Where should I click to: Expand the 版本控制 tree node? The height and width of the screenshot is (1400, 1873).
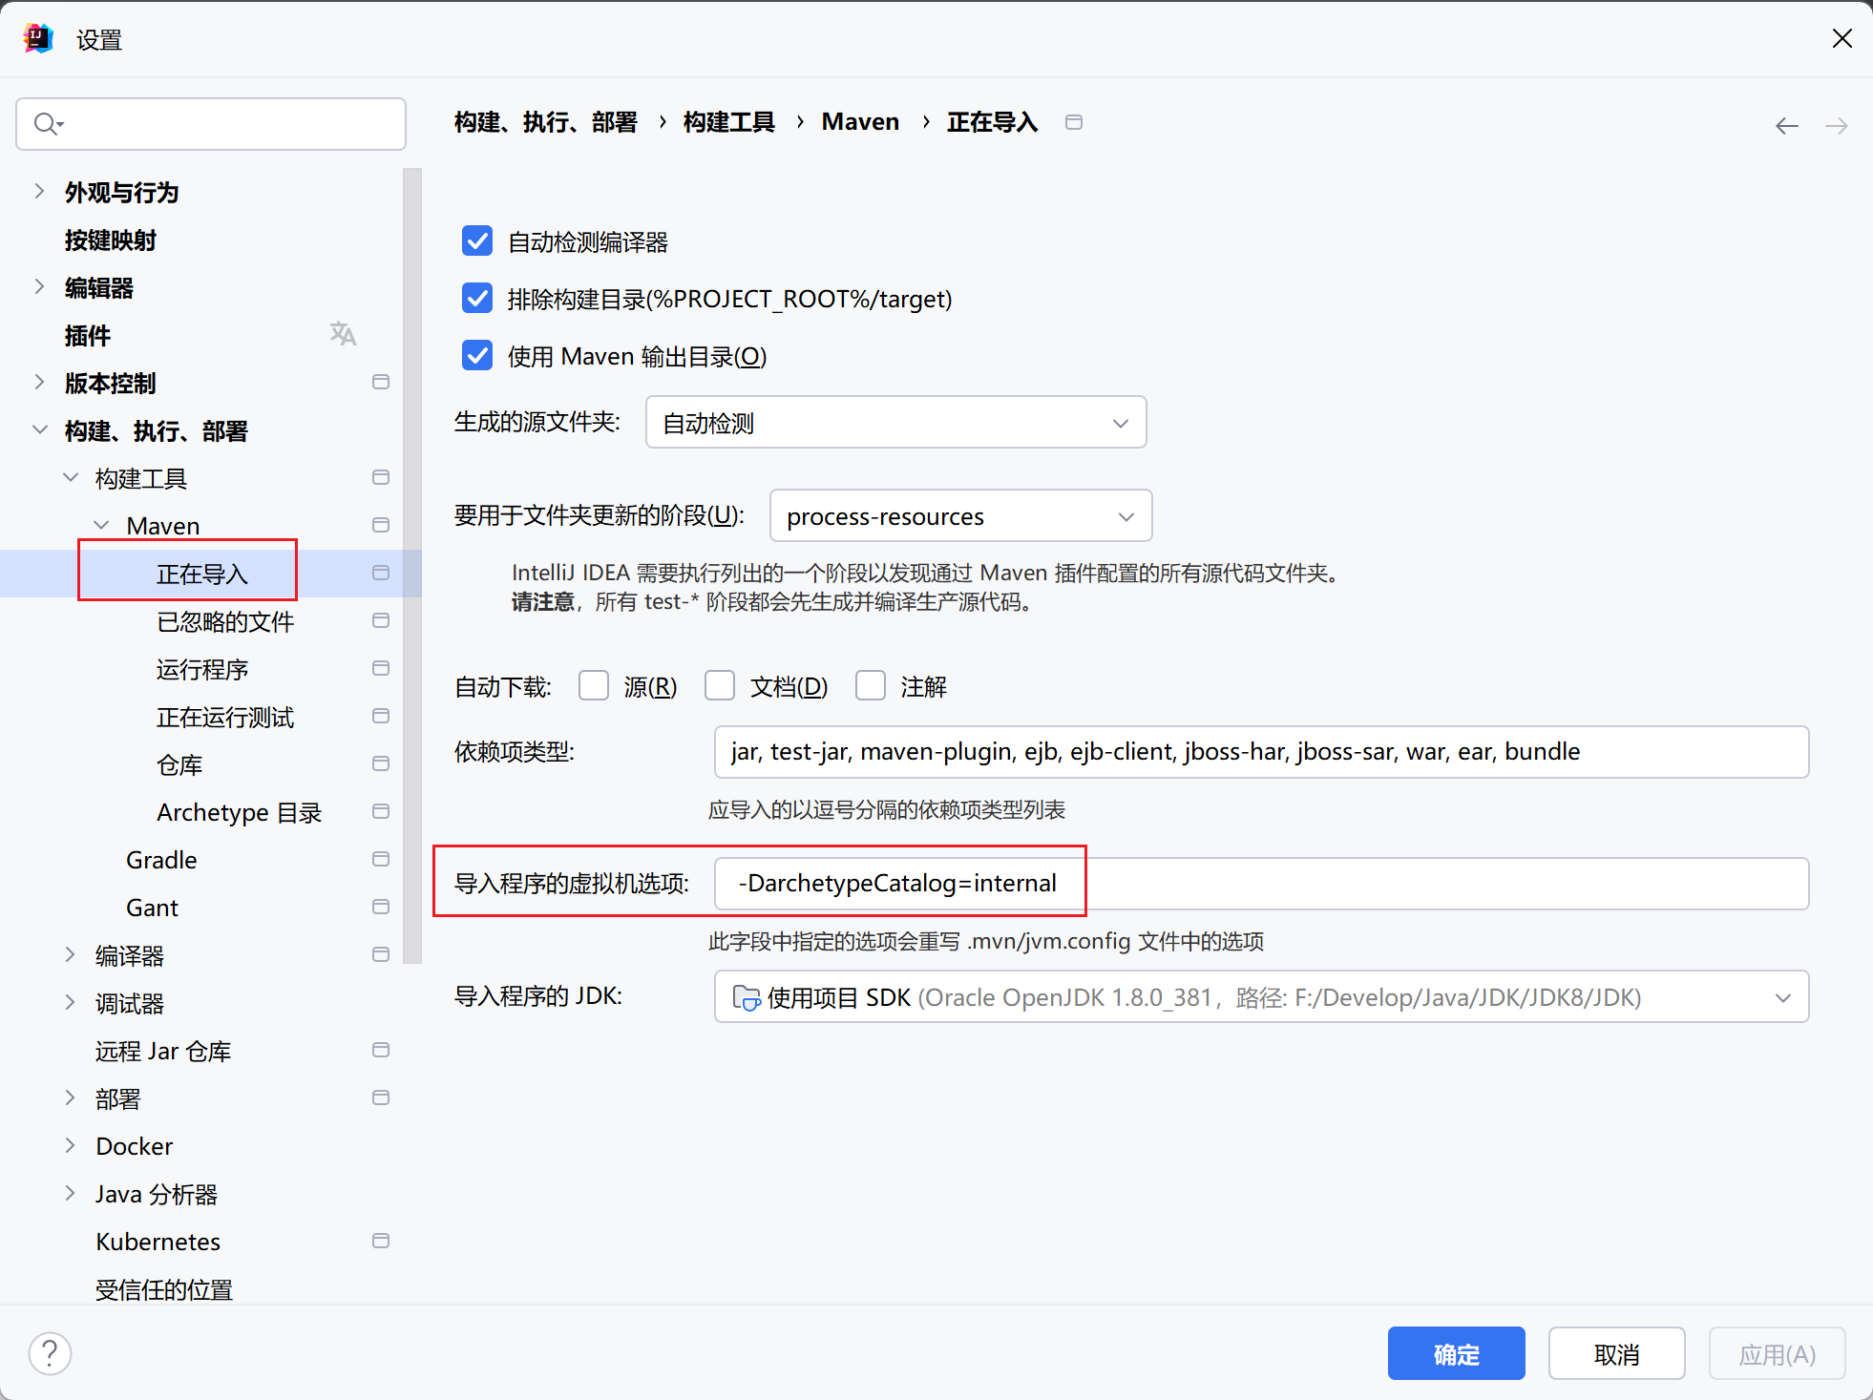point(39,382)
